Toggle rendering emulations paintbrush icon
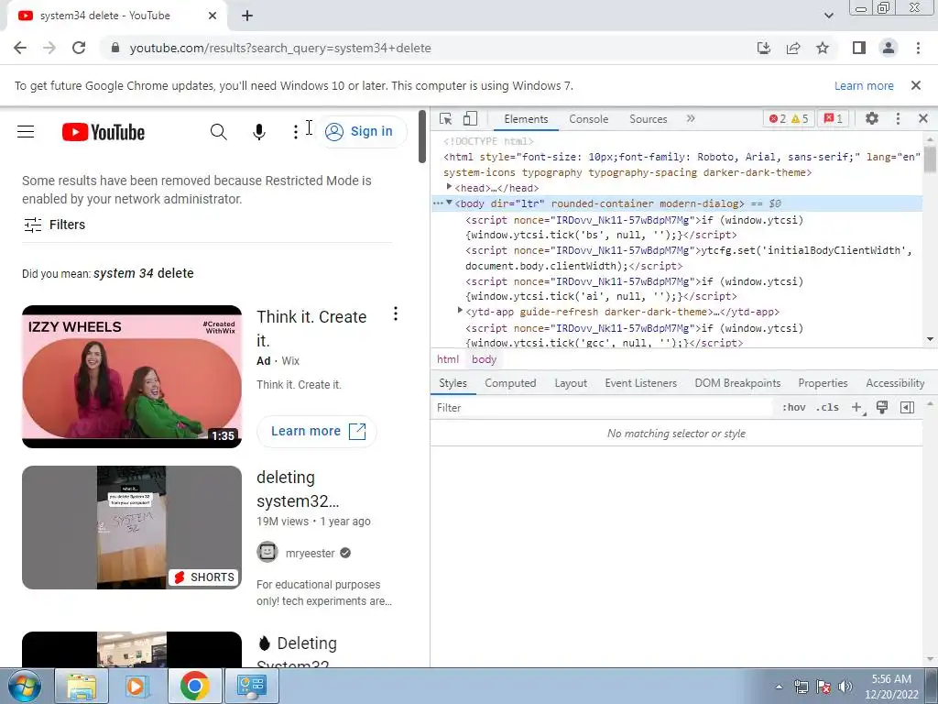The width and height of the screenshot is (938, 704). [x=882, y=408]
